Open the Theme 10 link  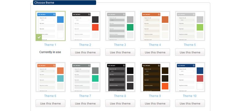[190, 96]
